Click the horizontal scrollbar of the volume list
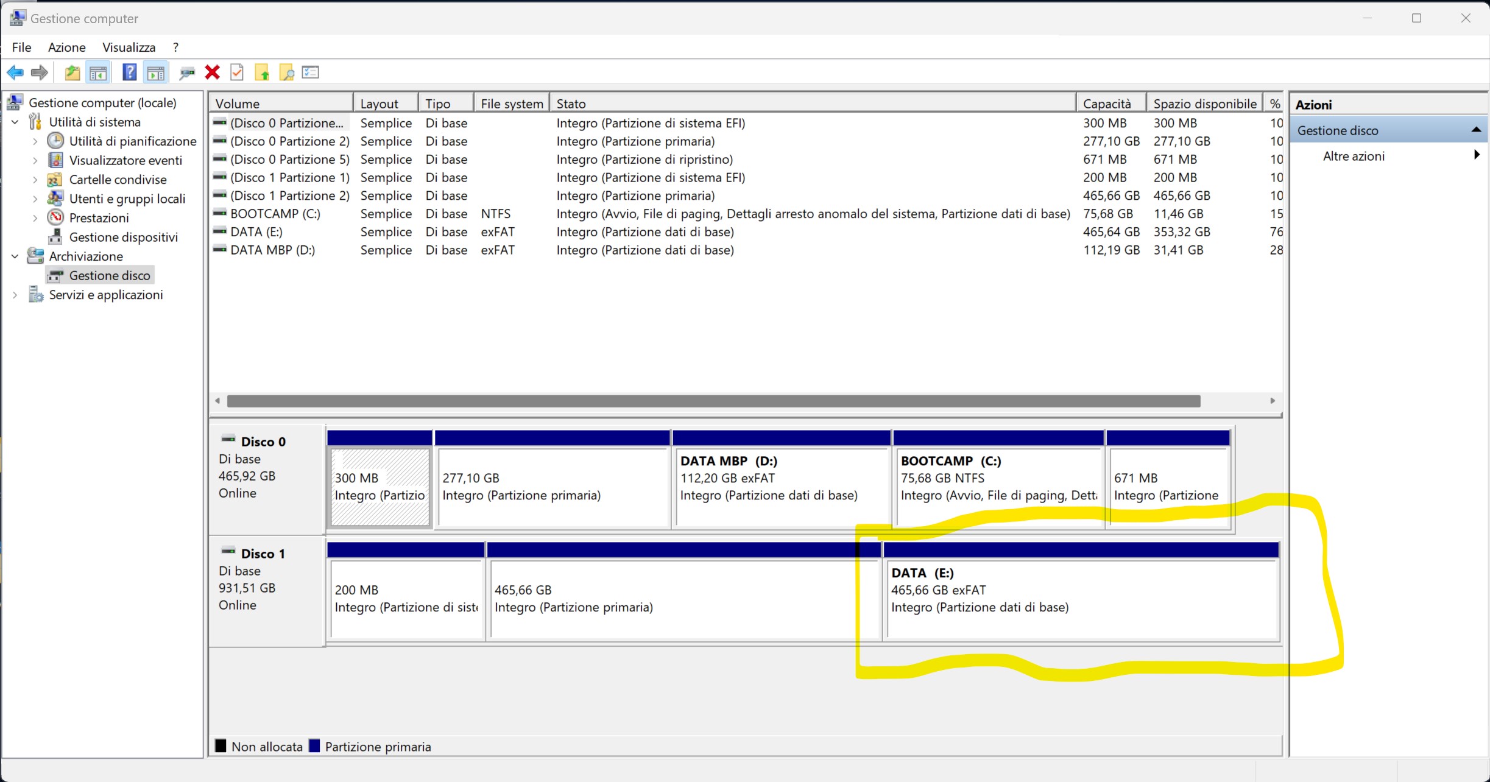 713,401
